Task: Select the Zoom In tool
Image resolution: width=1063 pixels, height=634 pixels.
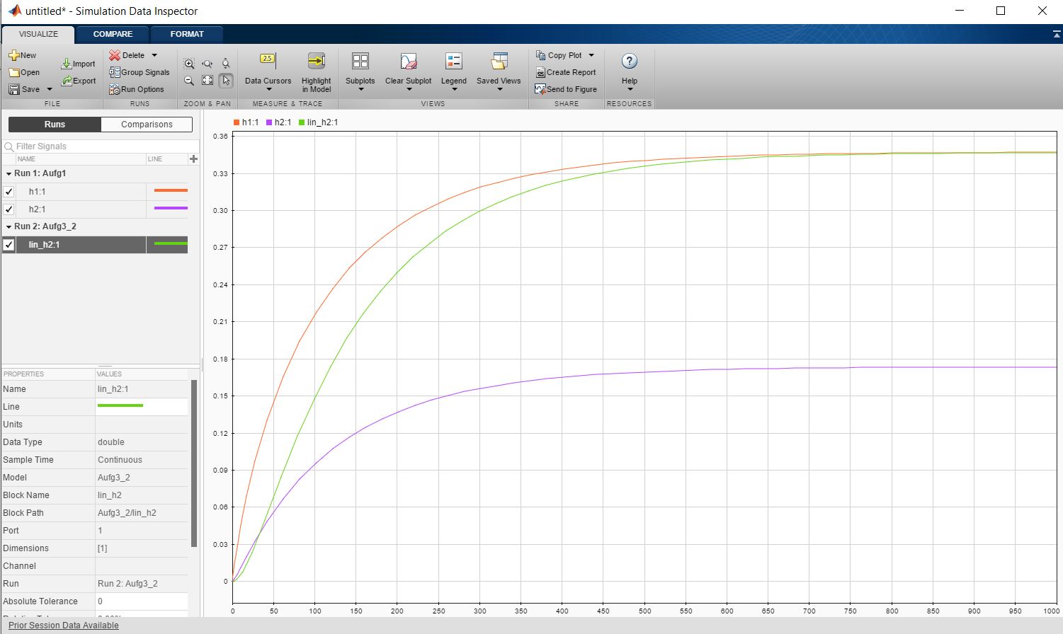Action: tap(189, 64)
